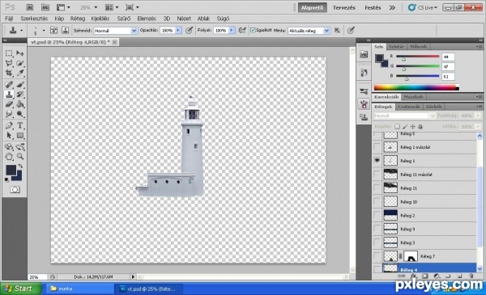Show the Réteg 2 layer

tap(377, 215)
